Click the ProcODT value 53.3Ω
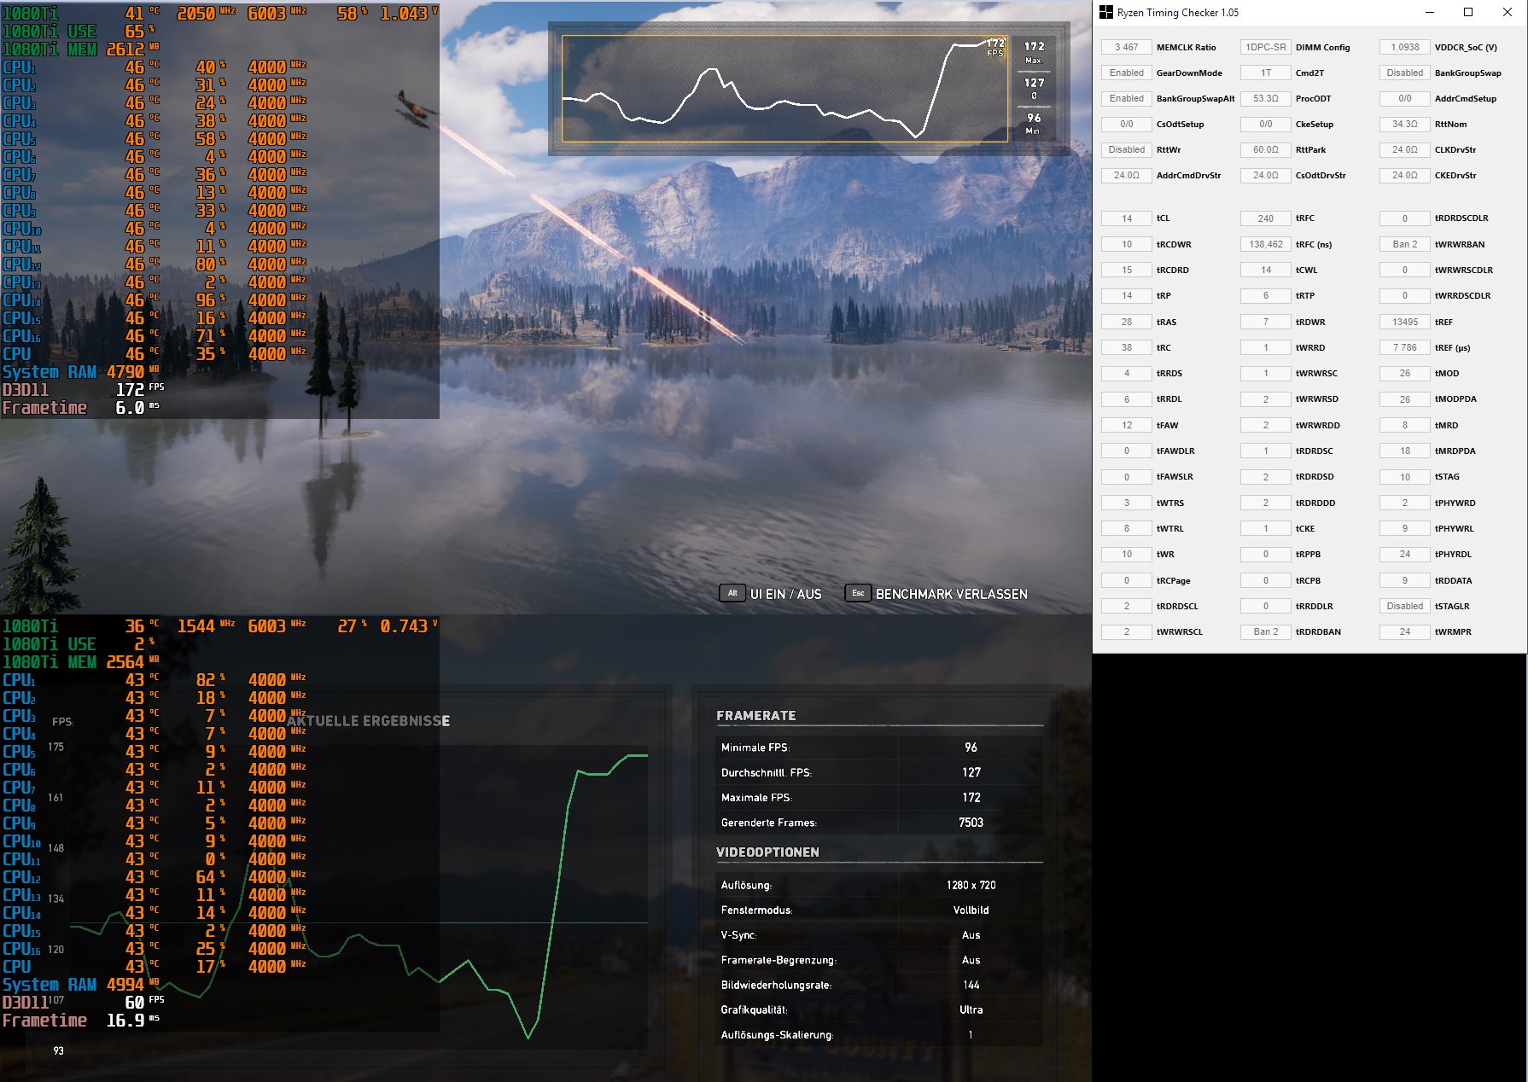Viewport: 1528px width, 1082px height. tap(1266, 99)
